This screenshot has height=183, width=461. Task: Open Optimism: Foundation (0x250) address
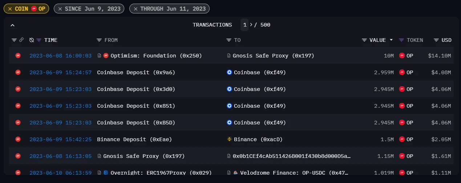pos(156,56)
